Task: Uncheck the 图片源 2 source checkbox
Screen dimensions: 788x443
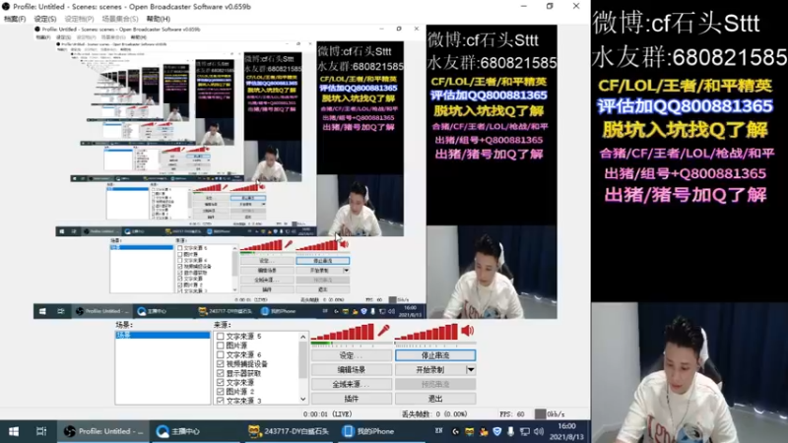Action: (220, 391)
